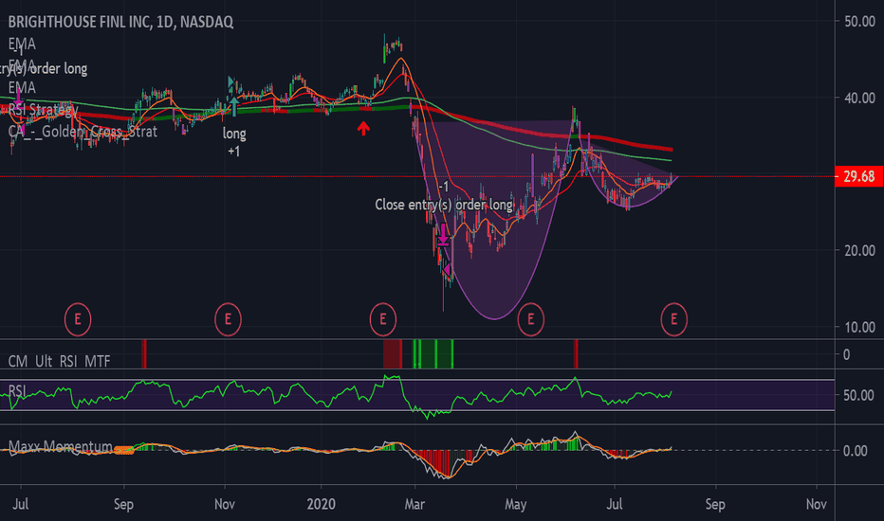
Task: Click the 50.00 price axis label
Action: tap(859, 22)
